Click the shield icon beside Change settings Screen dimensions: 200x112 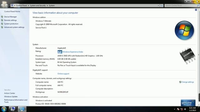(x=180, y=82)
